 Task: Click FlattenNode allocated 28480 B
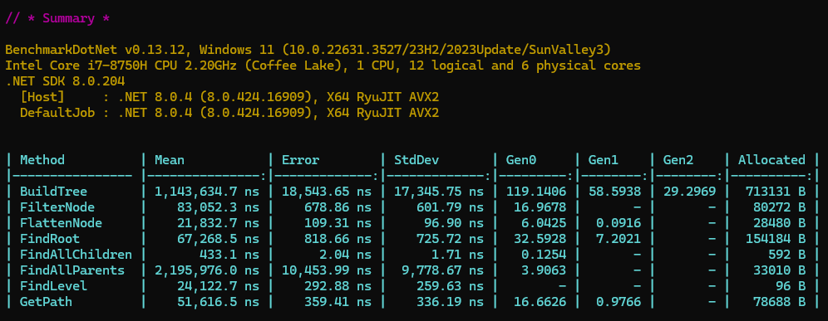click(x=779, y=223)
